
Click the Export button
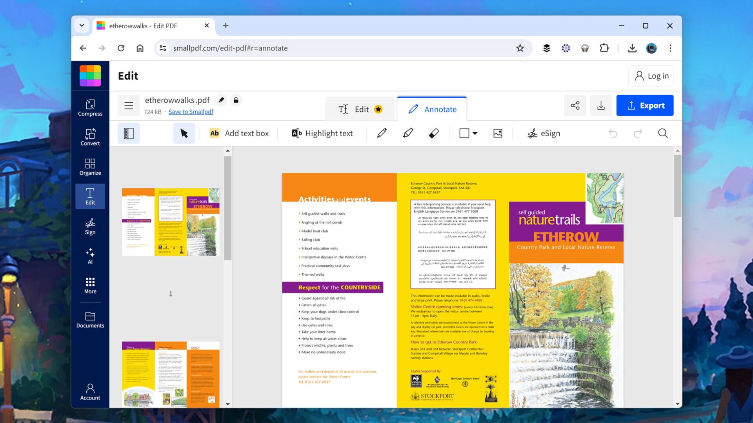tap(644, 105)
